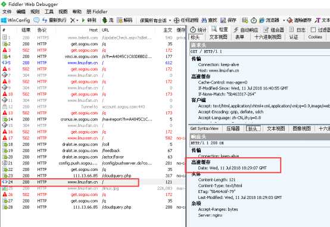Click the Save (保存) toolbar icon
330x227 pixels.
223,20
